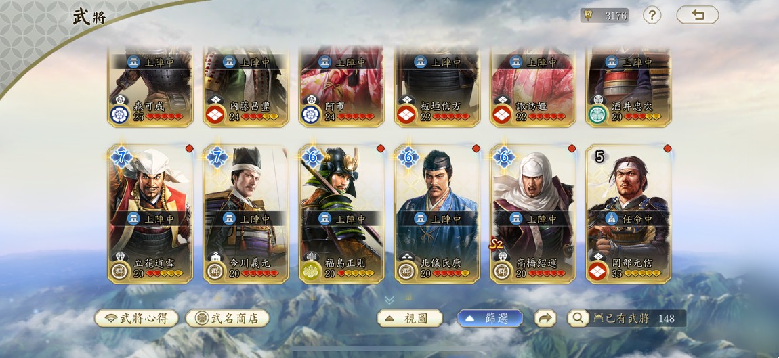
Task: Click the down chevron below the card list
Action: click(389, 299)
